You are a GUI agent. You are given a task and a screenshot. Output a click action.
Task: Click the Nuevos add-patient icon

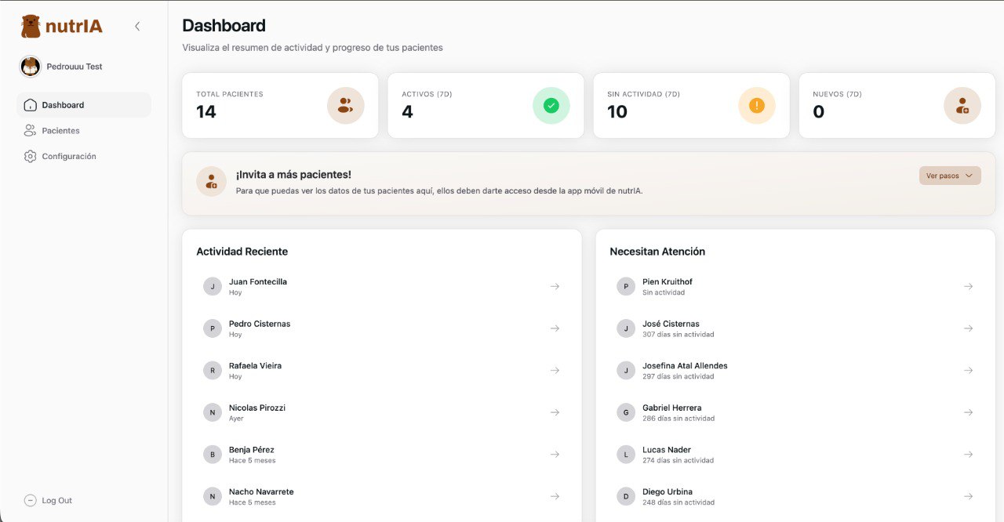(962, 106)
